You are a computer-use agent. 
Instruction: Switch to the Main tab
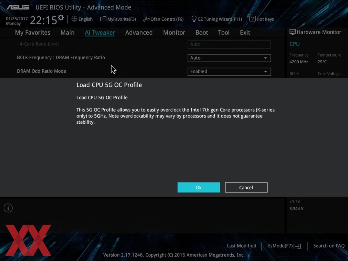[x=68, y=32]
